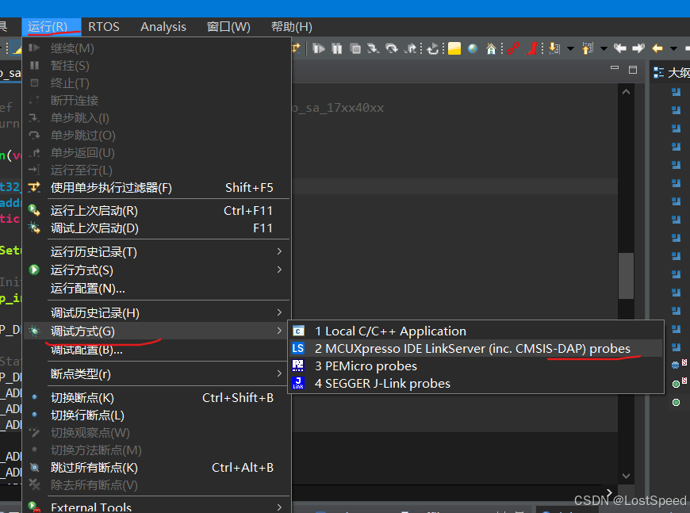Click the terminate (stop) toolbar icon
The height and width of the screenshot is (513, 690).
[x=355, y=48]
